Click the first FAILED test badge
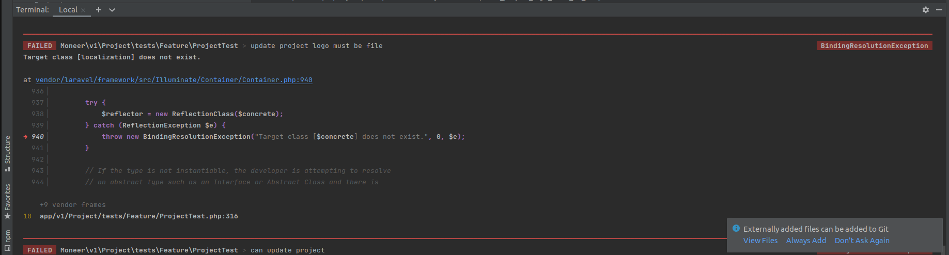This screenshot has width=949, height=255. (40, 46)
